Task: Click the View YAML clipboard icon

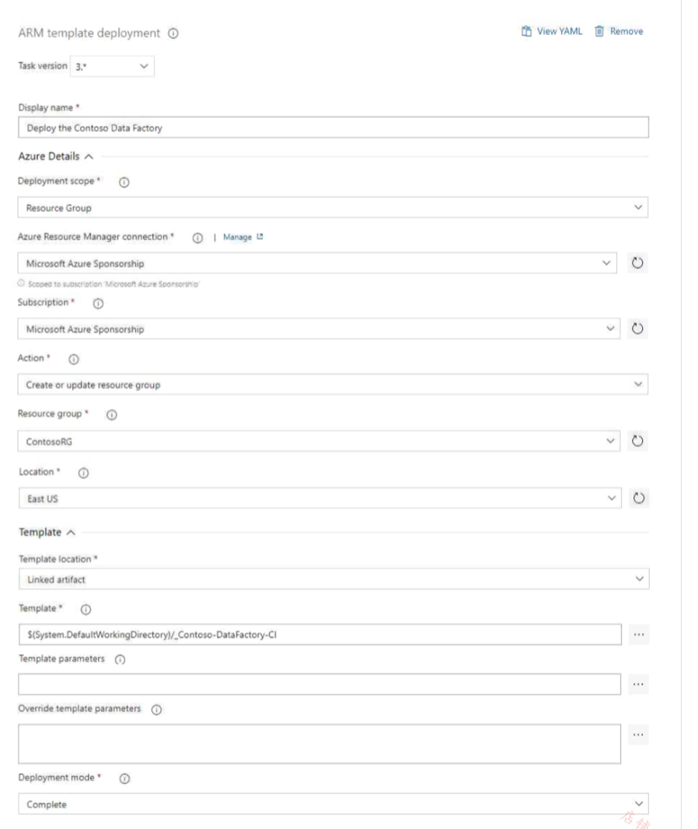Action: coord(527,32)
